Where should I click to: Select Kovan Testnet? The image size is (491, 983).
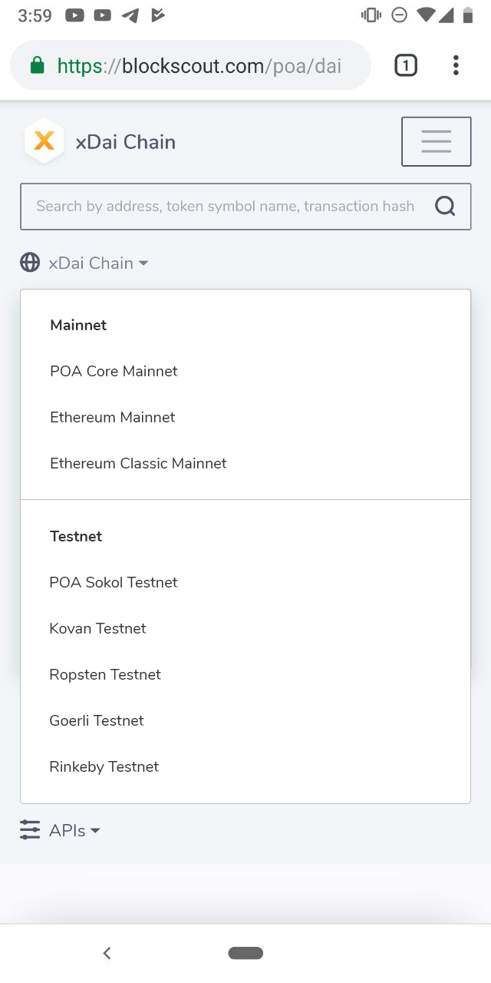97,628
